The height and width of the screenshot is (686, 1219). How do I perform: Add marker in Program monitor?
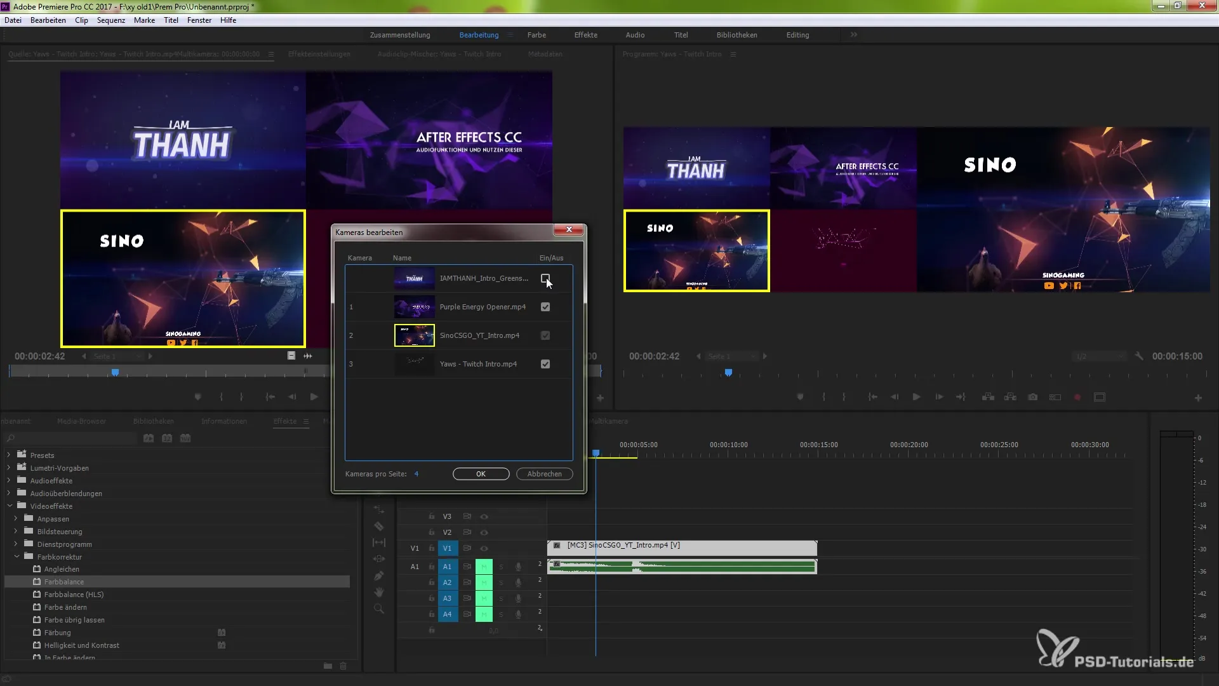800,397
